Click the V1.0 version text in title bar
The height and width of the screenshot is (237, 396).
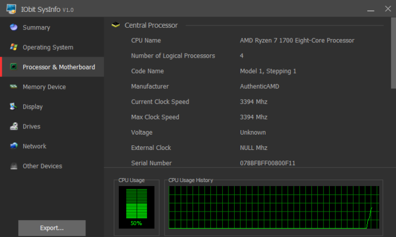(68, 10)
